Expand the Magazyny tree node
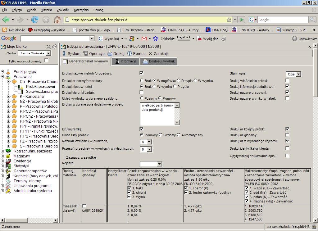 pyautogui.click(x=2, y=156)
